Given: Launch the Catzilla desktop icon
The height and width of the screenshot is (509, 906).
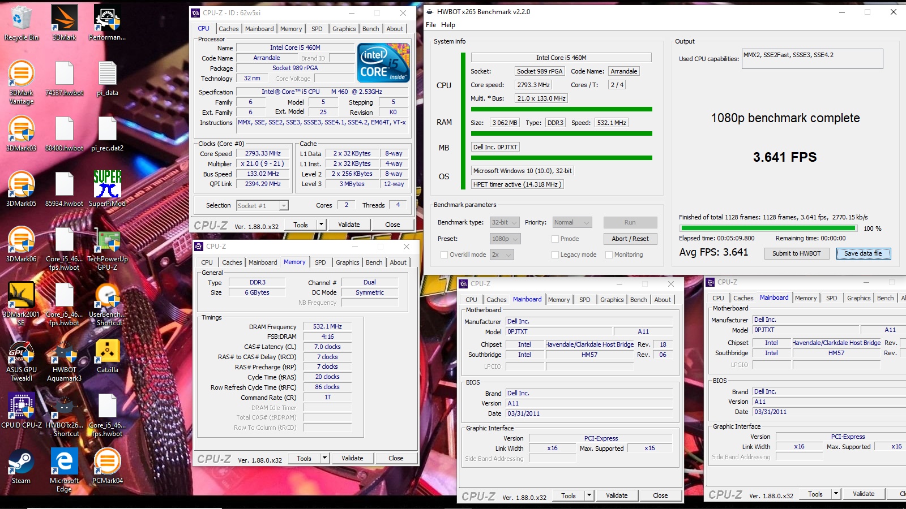Looking at the screenshot, I should (108, 356).
